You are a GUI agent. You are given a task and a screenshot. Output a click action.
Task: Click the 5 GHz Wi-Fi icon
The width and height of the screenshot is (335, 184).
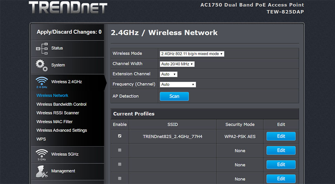[x=42, y=155]
